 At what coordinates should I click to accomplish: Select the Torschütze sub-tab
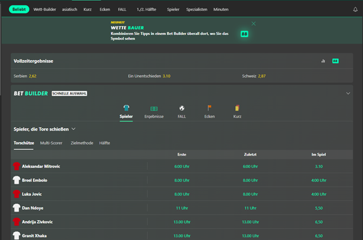24,143
